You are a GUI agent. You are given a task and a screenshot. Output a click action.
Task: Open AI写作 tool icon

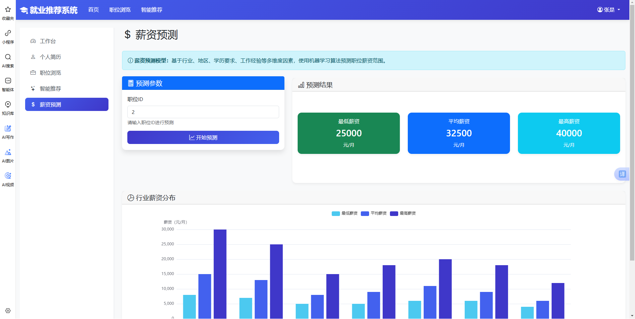click(x=8, y=128)
